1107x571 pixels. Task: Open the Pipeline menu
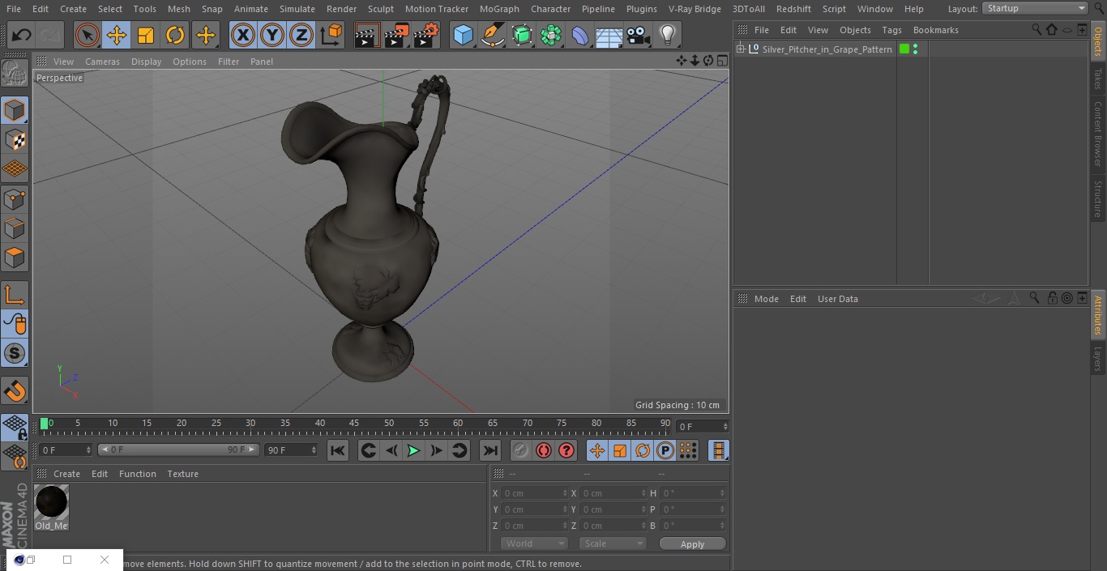pyautogui.click(x=598, y=9)
